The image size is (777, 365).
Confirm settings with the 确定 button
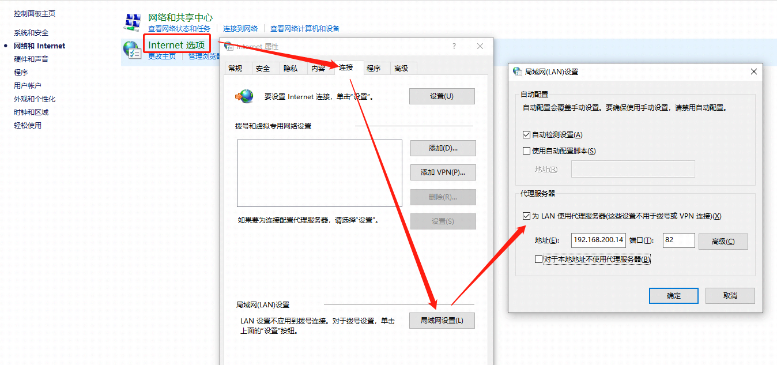(x=673, y=295)
